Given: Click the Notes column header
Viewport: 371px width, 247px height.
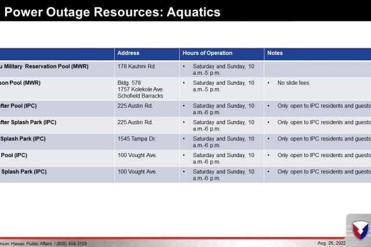Looking at the screenshot, I should 274,53.
